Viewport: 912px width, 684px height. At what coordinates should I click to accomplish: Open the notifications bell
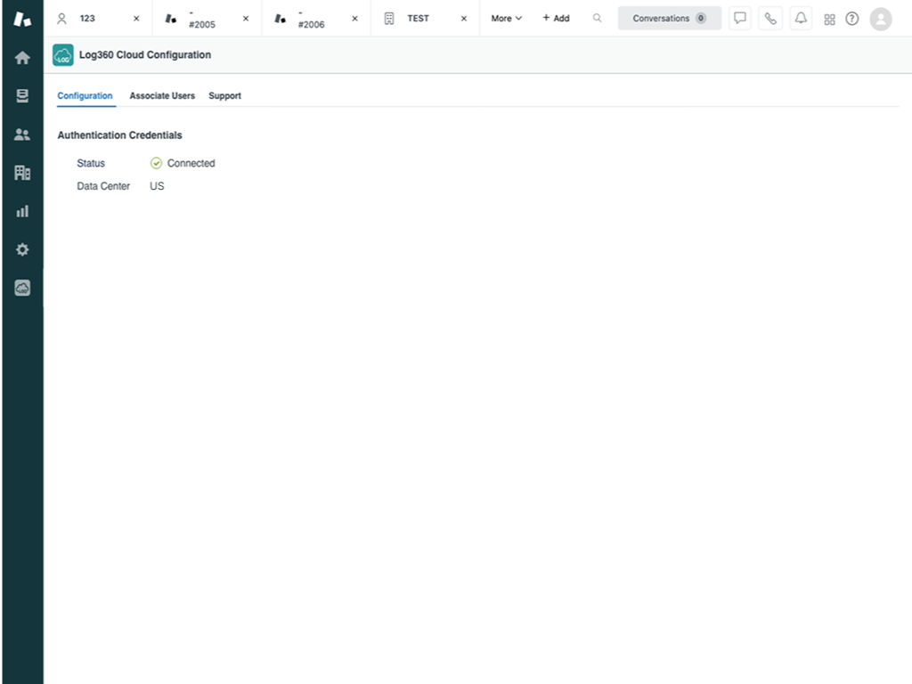pos(801,19)
